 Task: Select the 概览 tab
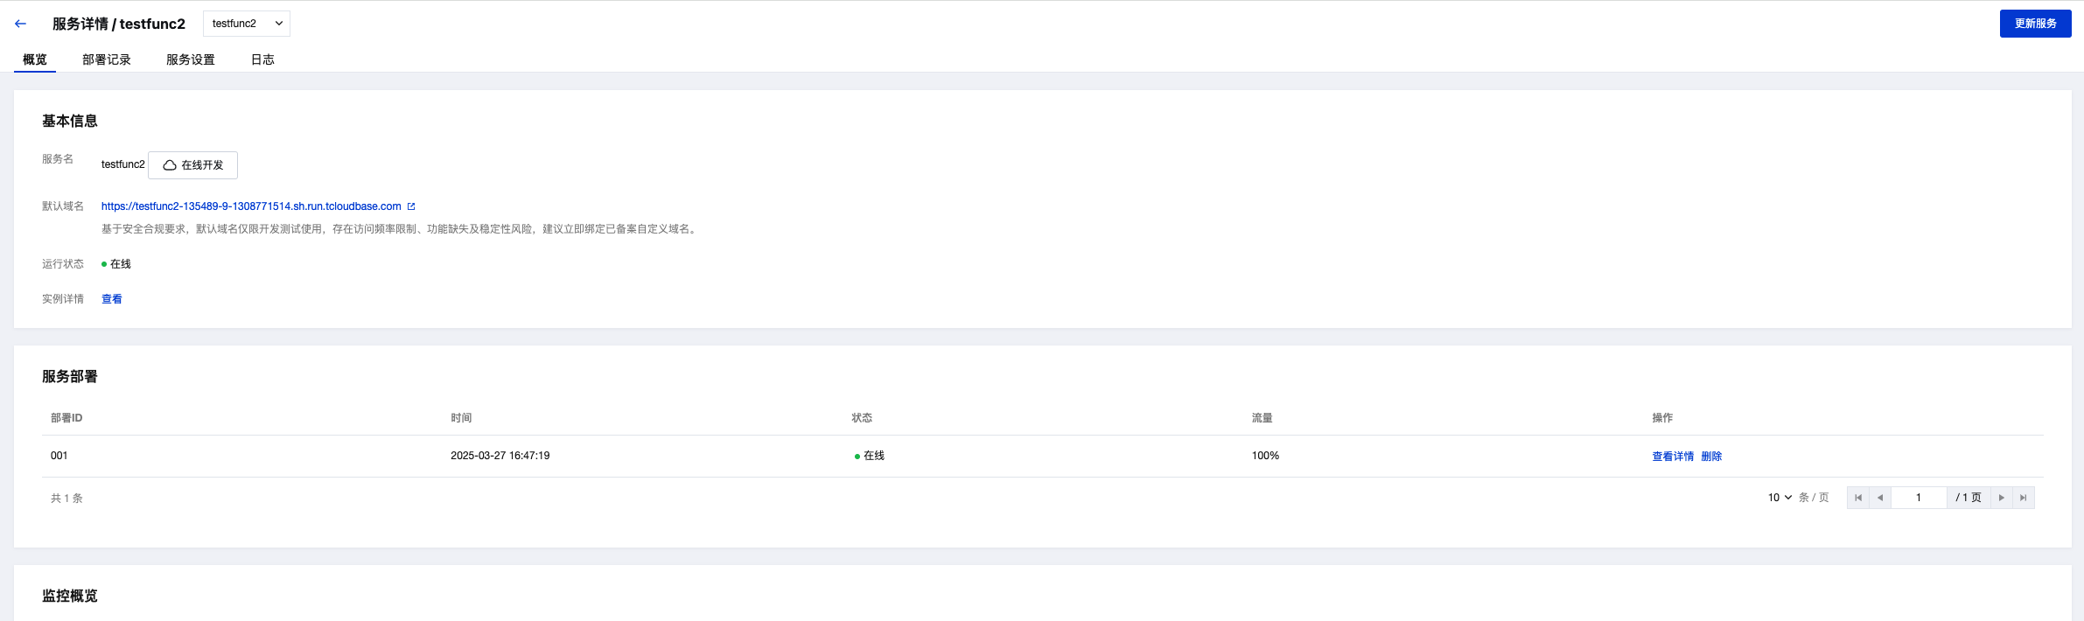point(35,59)
